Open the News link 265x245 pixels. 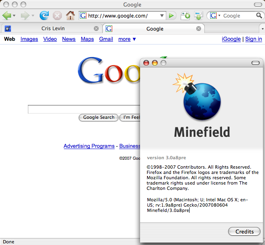[69, 39]
